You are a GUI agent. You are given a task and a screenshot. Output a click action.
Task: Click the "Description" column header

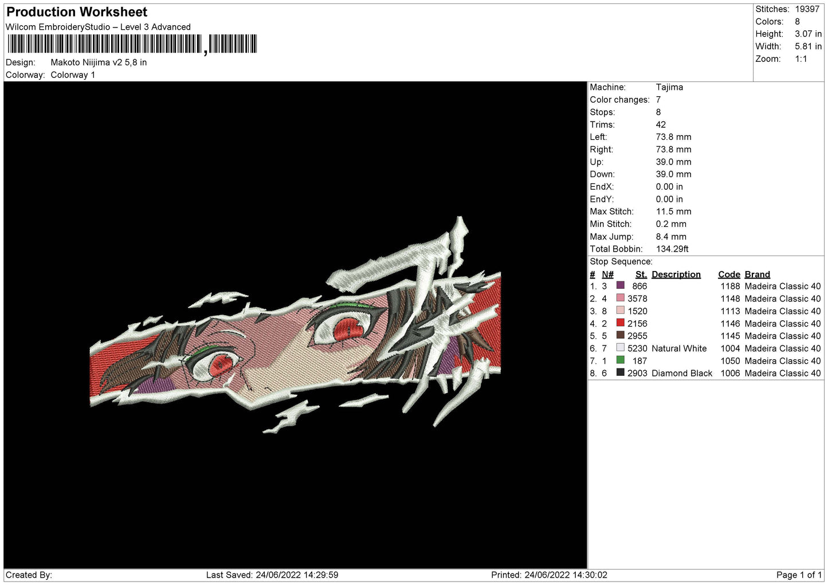click(x=676, y=274)
